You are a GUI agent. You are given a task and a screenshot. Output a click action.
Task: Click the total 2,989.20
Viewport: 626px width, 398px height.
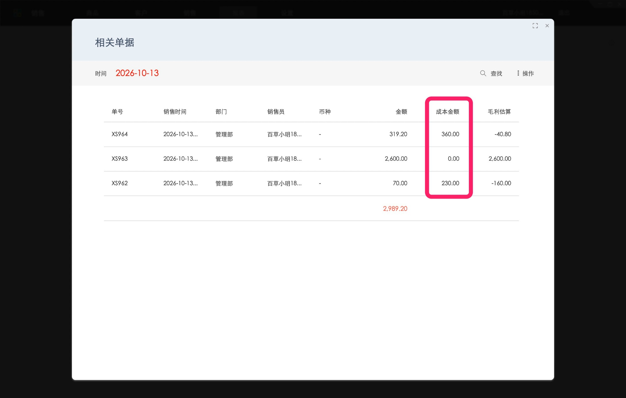pos(395,209)
